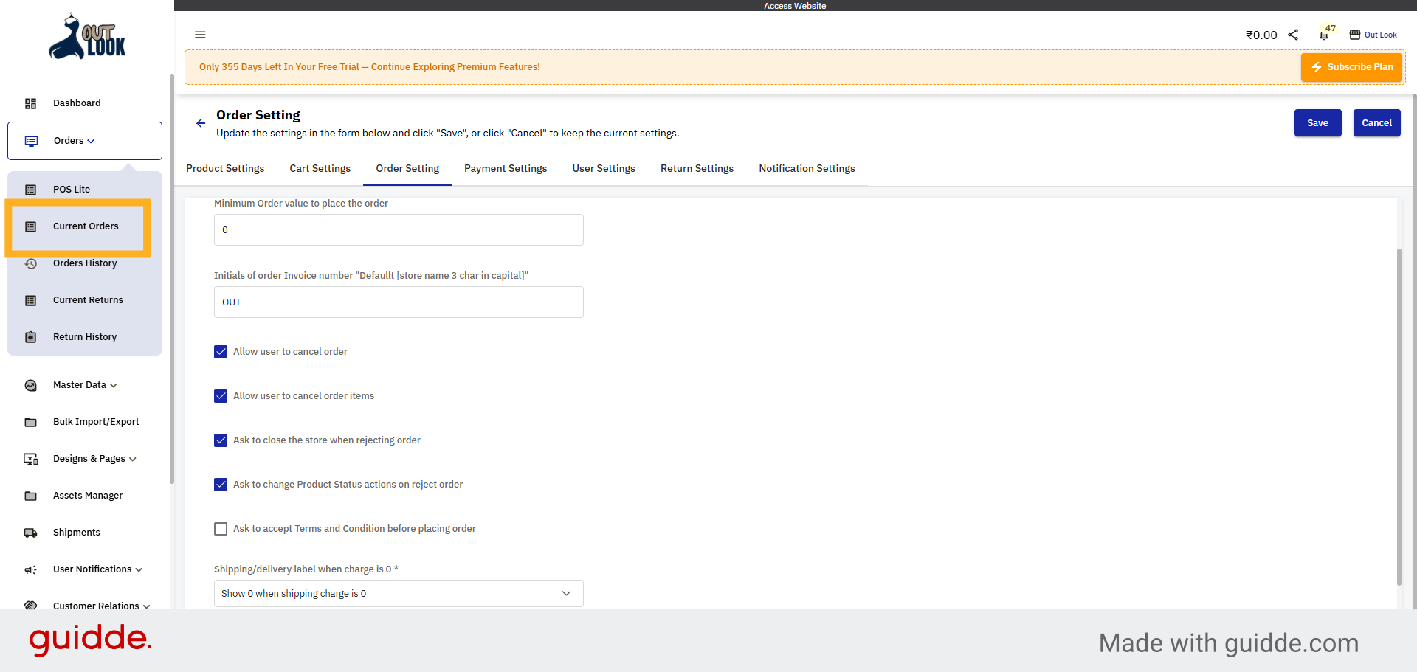This screenshot has width=1417, height=672.
Task: Click the Bulk Import/Export folder icon
Action: (x=30, y=422)
